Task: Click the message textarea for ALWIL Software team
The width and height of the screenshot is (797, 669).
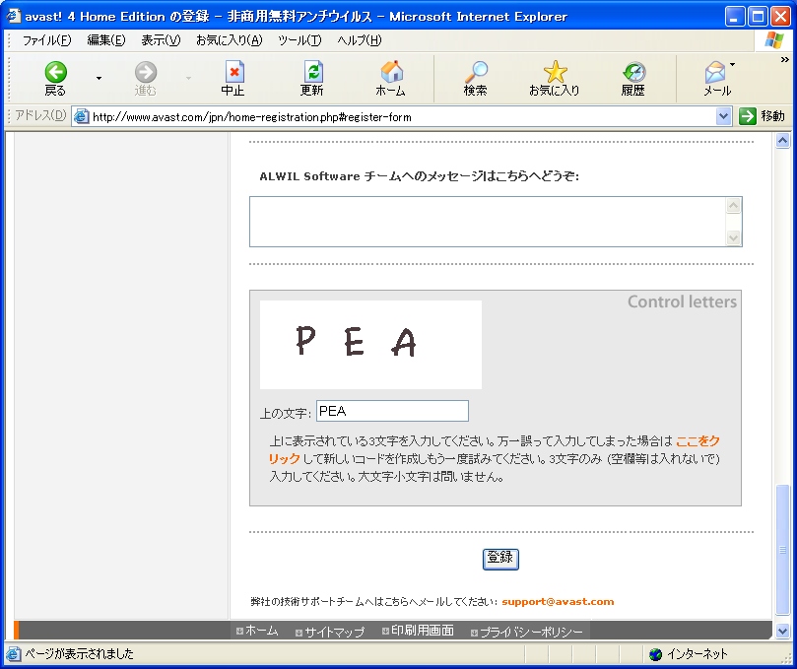Action: coord(488,222)
